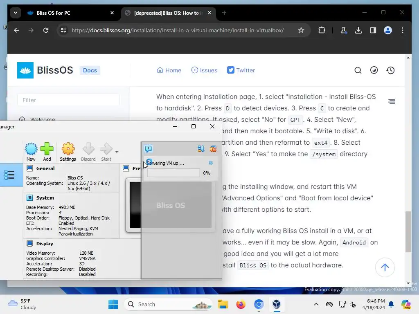Click the Discard toolbar icon
This screenshot has width=419, height=314.
pos(88,152)
